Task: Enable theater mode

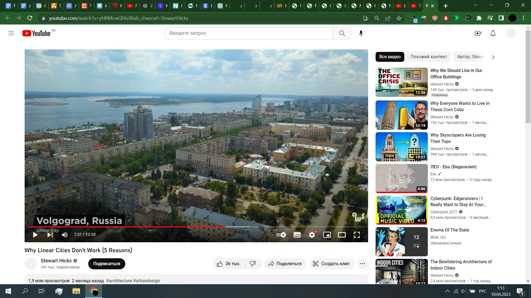Action: coord(342,235)
